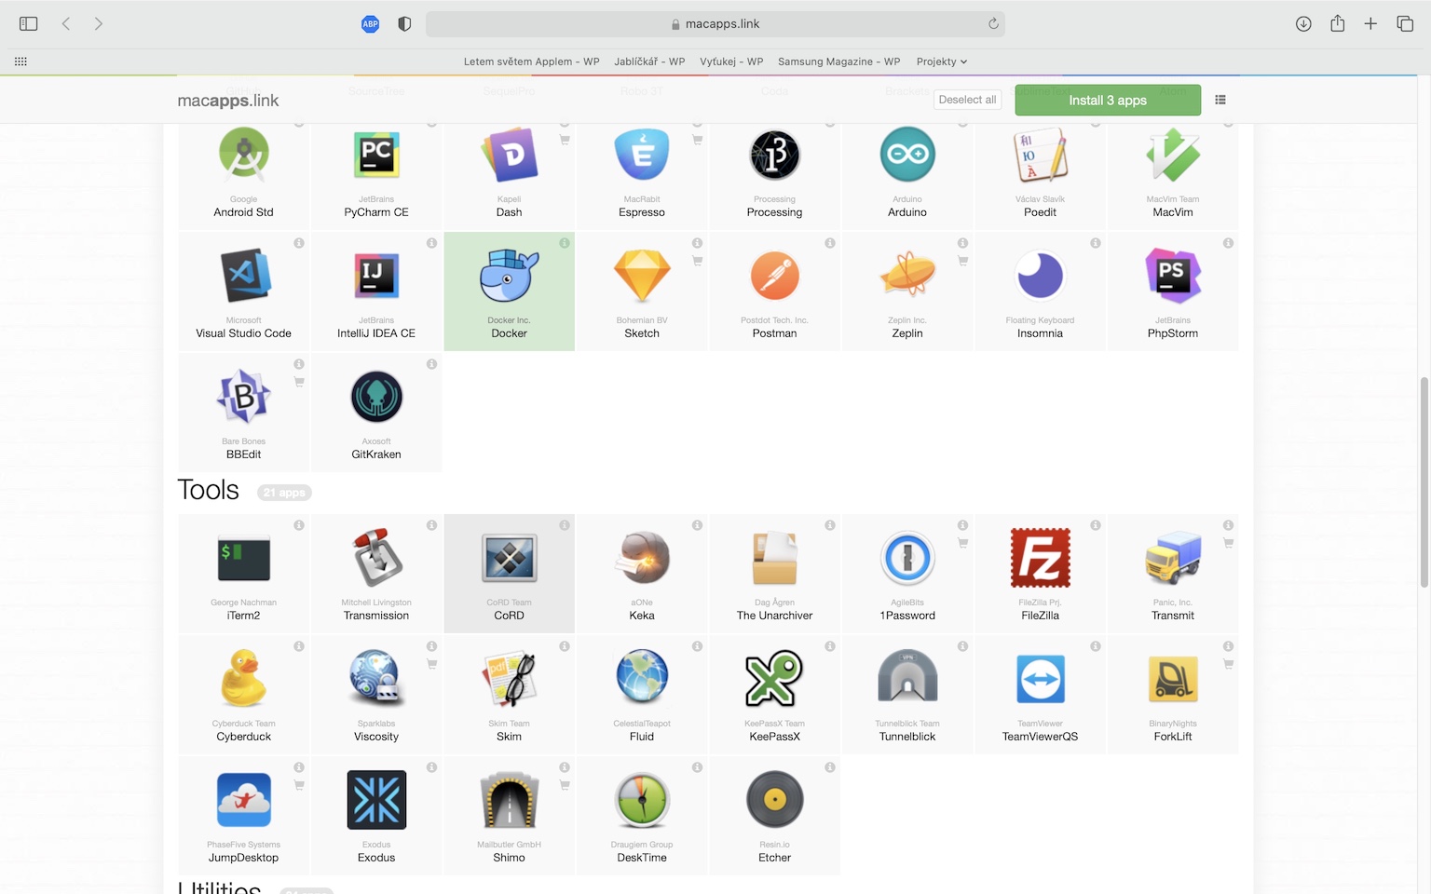Select the Keka app icon
Screen dimensions: 1431x894
point(642,558)
